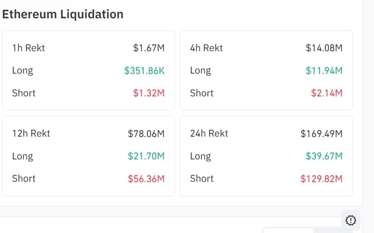Screen dimensions: 374x233
Task: Click the $21.70M long value
Action: (146, 156)
